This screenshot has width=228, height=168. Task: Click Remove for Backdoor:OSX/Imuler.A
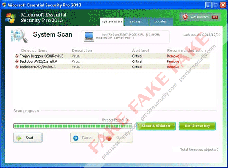click(173, 67)
